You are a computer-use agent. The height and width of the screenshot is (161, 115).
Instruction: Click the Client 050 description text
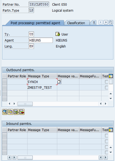(59, 5)
